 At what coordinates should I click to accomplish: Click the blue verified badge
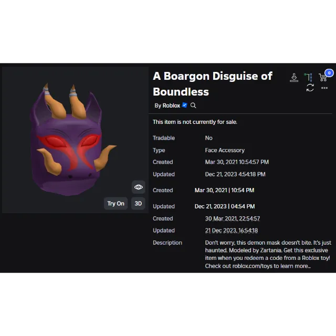[x=184, y=106]
